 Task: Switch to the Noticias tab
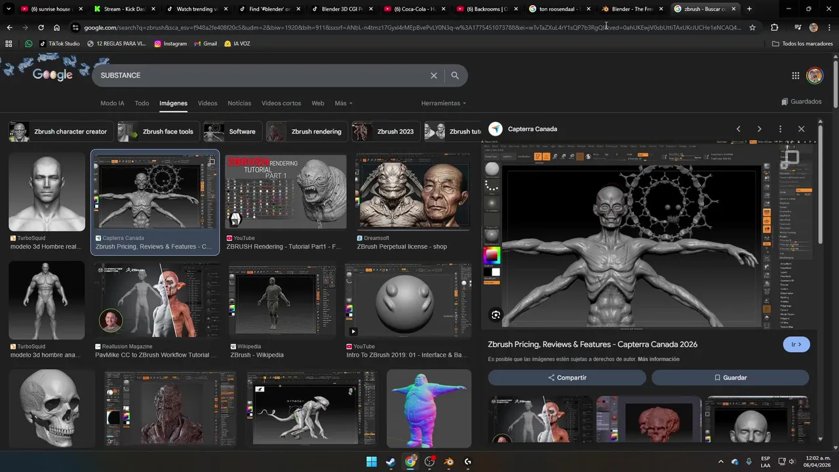coord(239,103)
